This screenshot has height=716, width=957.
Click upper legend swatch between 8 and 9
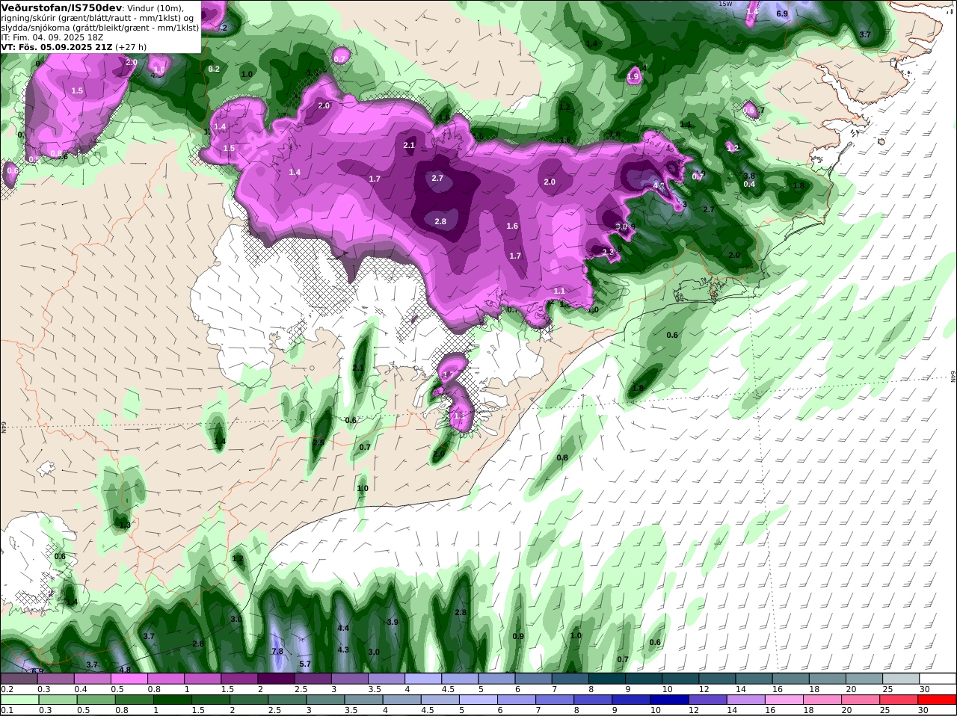(x=606, y=678)
